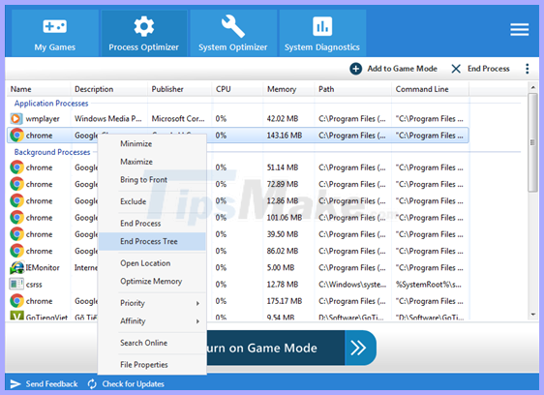Image resolution: width=544 pixels, height=395 pixels.
Task: Open the three-dot more options menu
Action: point(527,69)
